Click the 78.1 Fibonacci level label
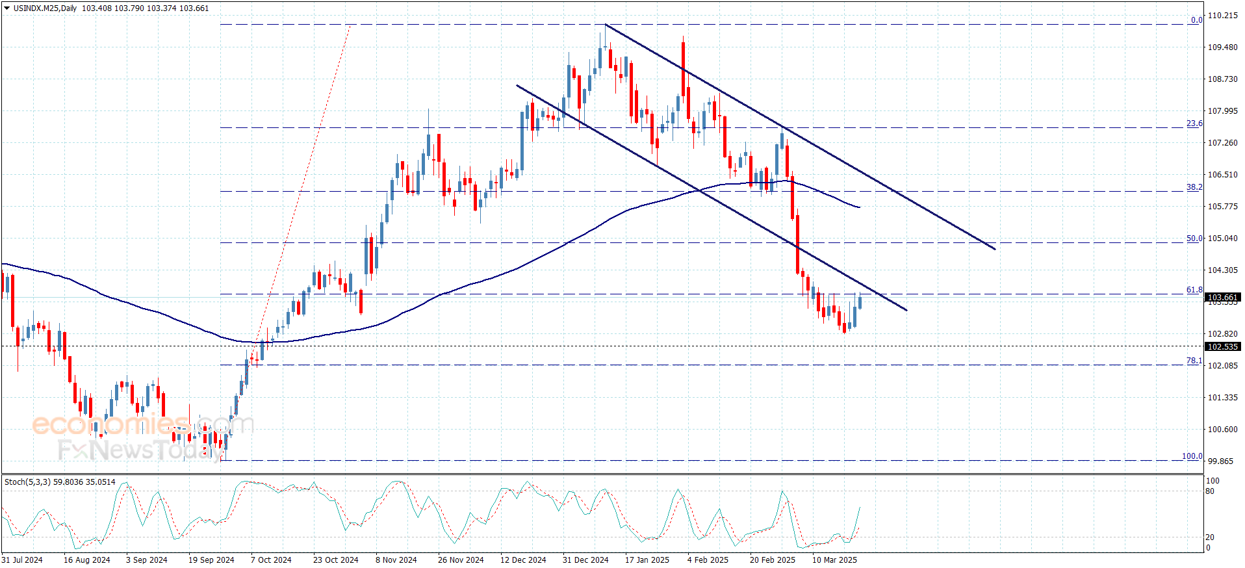Screen dimensions: 1245x568 click(1194, 361)
